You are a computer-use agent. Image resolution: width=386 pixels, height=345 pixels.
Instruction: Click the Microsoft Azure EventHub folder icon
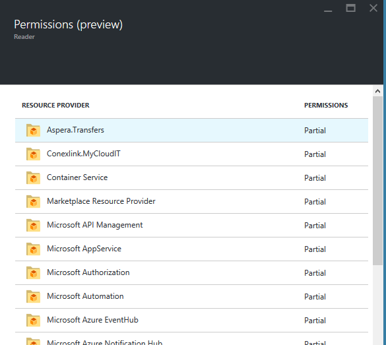pyautogui.click(x=33, y=320)
